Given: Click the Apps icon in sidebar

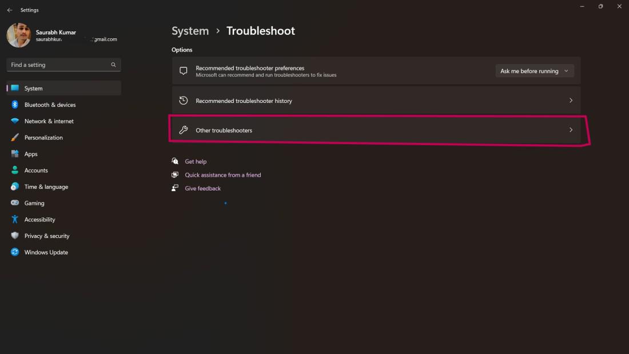Looking at the screenshot, I should 15,154.
